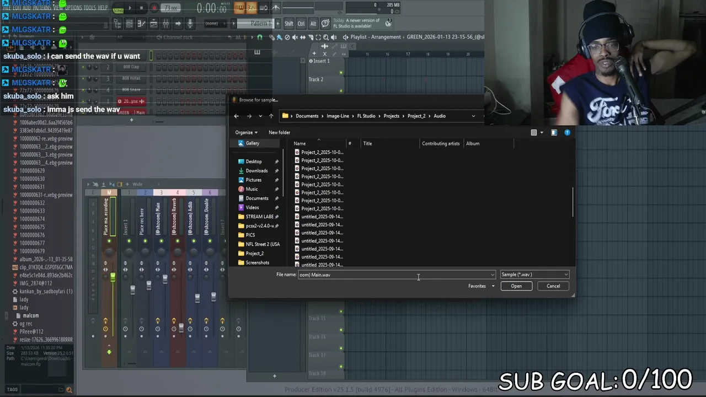Click the tempo display showing 73

coord(171,8)
